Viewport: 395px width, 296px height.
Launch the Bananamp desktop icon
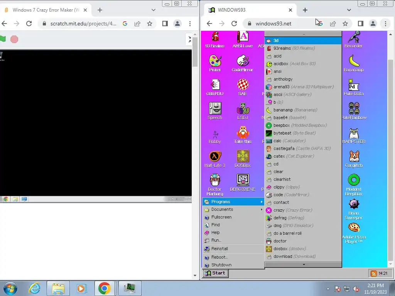click(353, 63)
